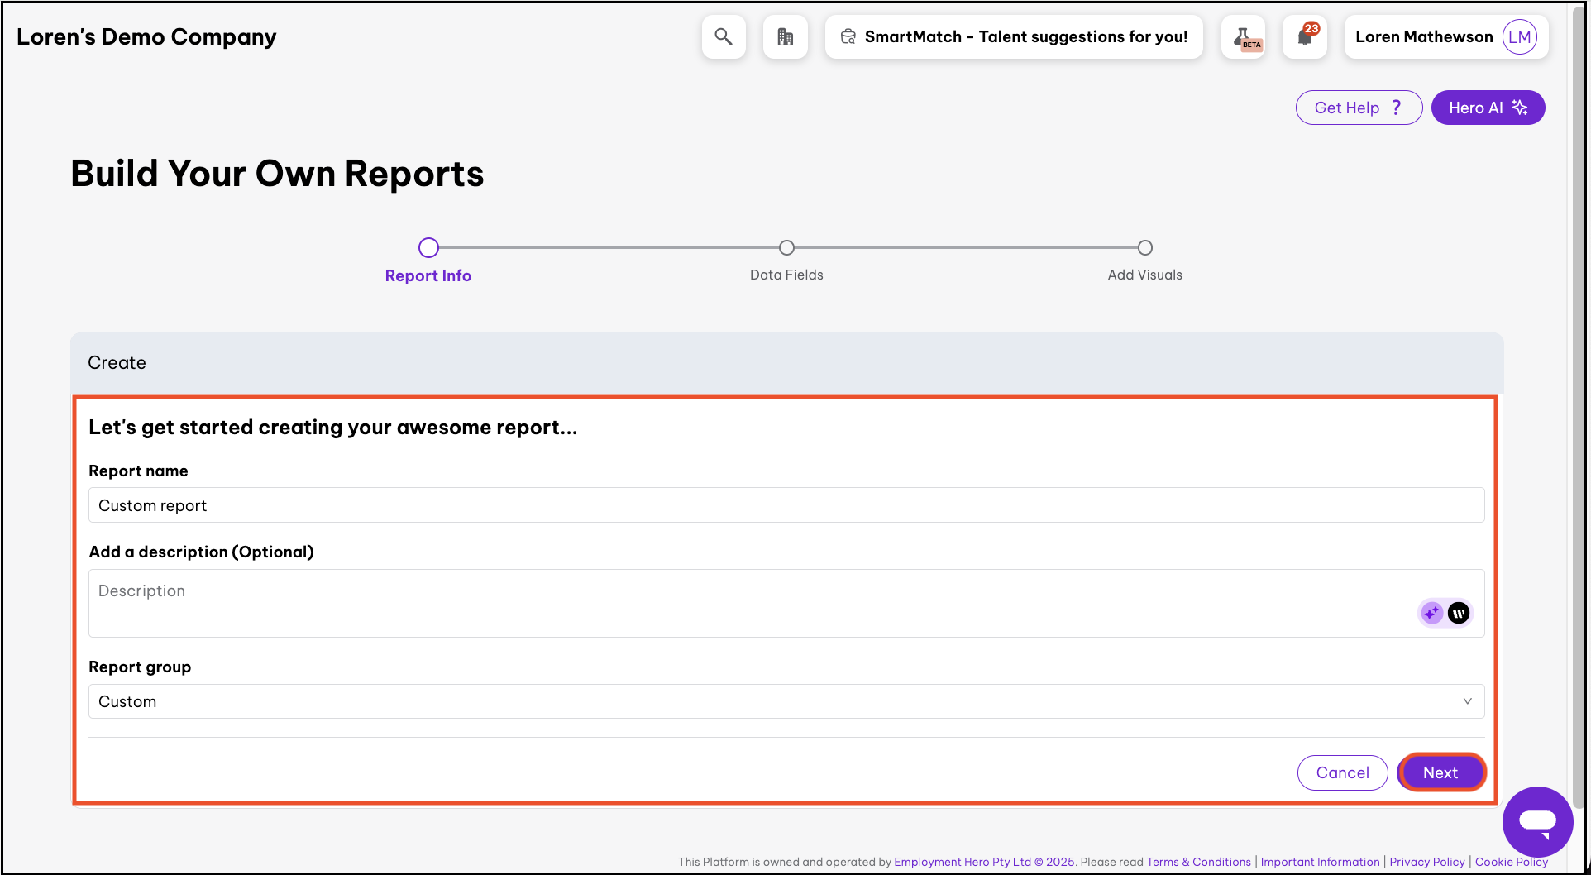Open Loren Mathewson account menu
The height and width of the screenshot is (875, 1591).
point(1423,37)
